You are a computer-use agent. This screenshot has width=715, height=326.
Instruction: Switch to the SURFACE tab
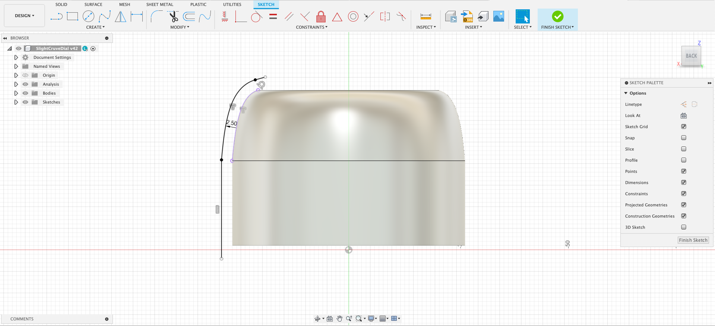pyautogui.click(x=93, y=4)
